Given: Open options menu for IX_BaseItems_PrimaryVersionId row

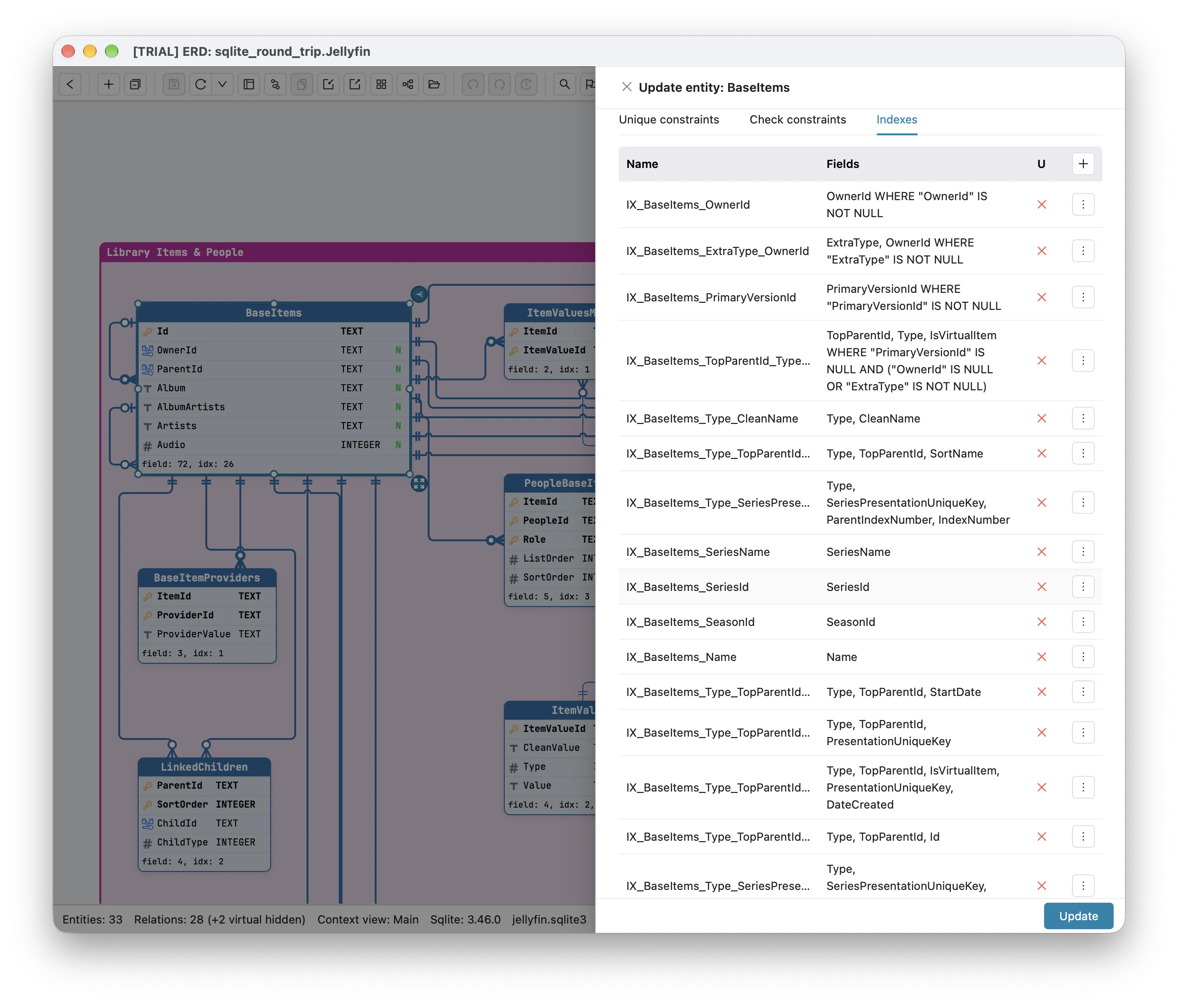Looking at the screenshot, I should [x=1083, y=298].
